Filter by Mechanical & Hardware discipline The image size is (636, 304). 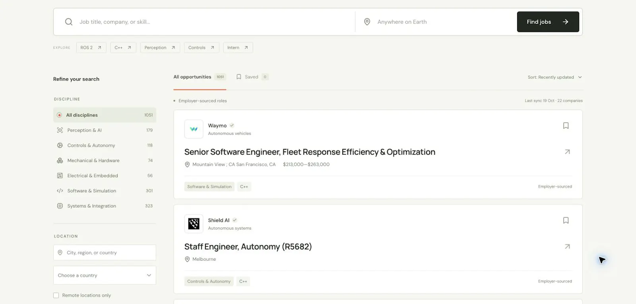tap(105, 161)
